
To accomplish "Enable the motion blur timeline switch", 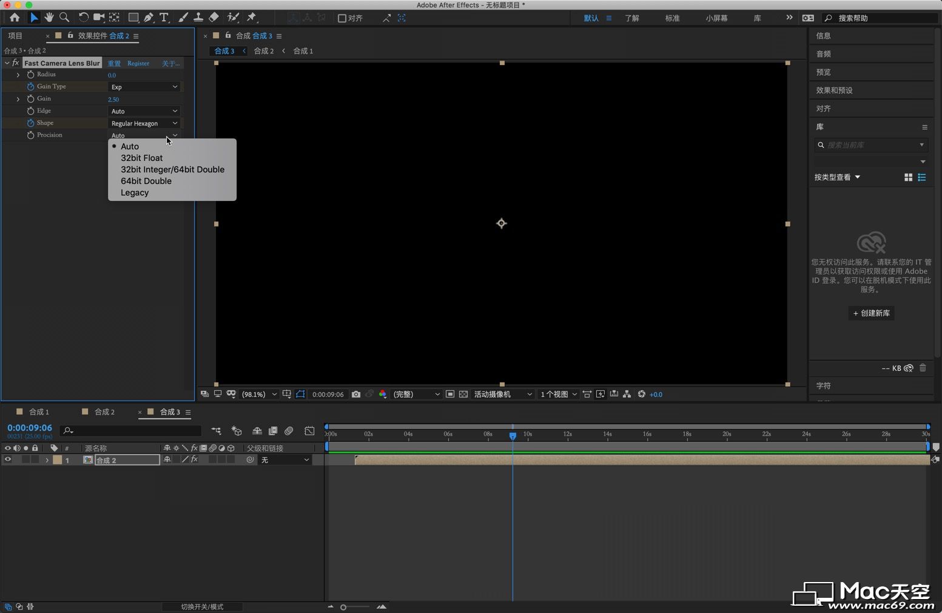I will click(x=289, y=431).
